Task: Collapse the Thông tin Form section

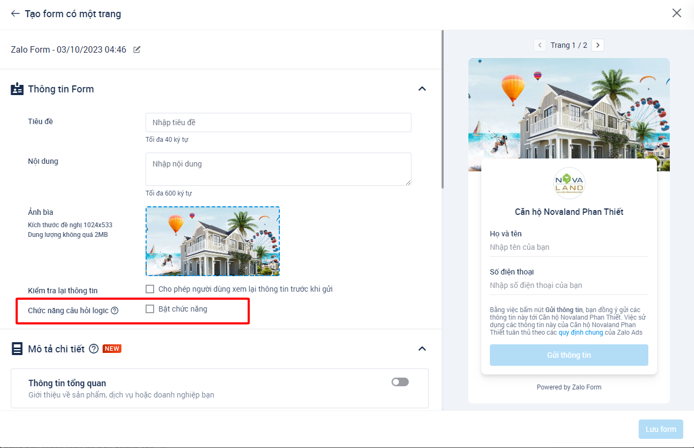Action: click(422, 89)
